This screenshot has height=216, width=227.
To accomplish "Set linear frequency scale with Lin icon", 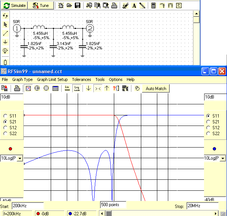I will 67,88.
